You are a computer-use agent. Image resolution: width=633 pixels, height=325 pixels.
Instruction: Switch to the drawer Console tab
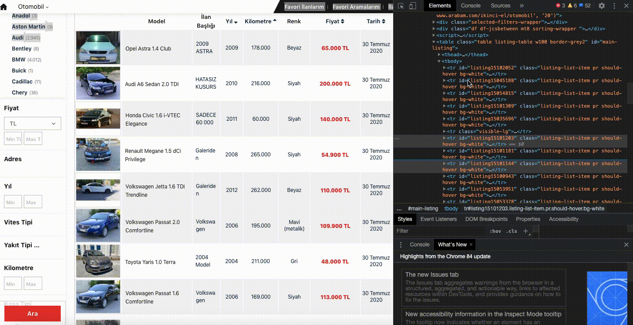(x=420, y=245)
